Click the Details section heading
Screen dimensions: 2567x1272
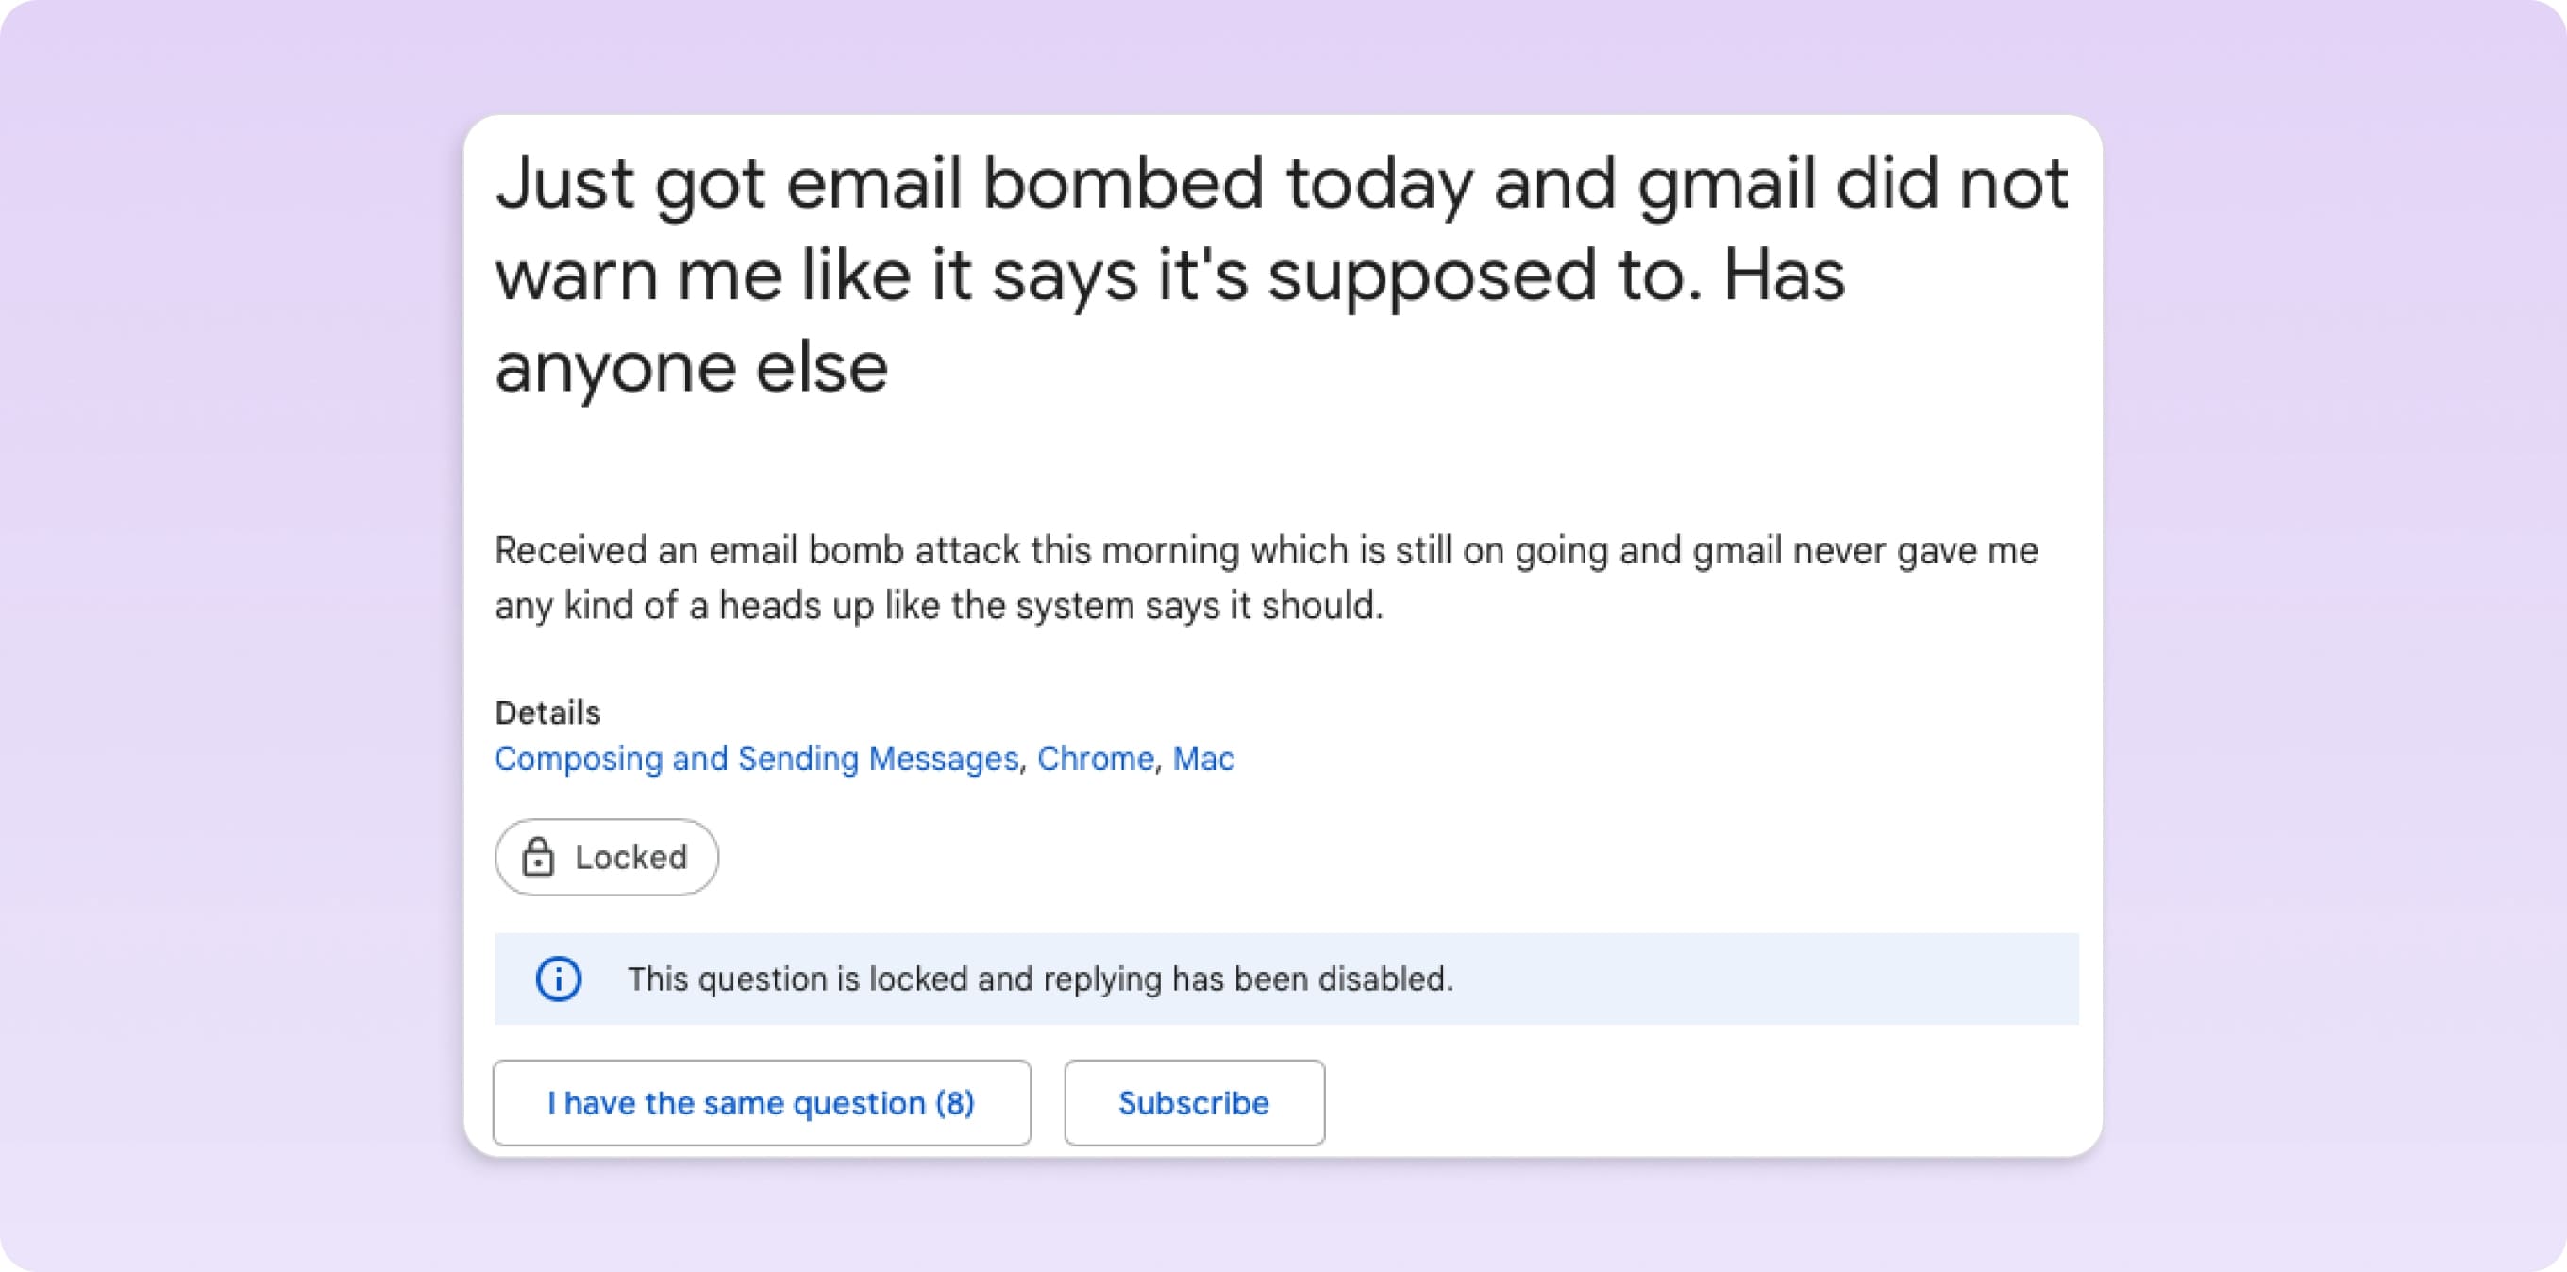(547, 711)
